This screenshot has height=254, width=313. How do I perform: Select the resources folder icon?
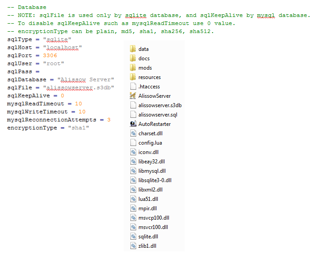click(x=133, y=77)
